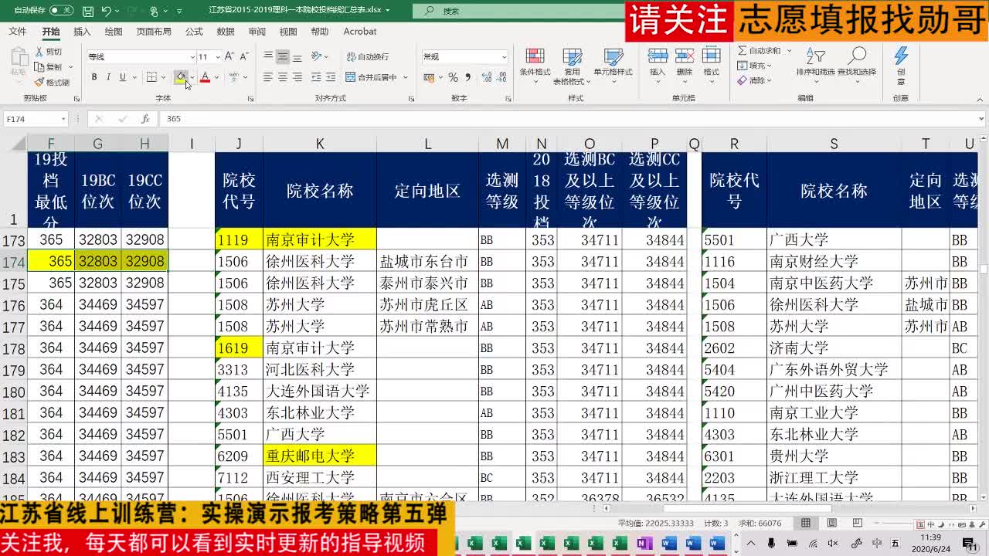This screenshot has width=989, height=556.
Task: Undo the last action
Action: [x=106, y=11]
